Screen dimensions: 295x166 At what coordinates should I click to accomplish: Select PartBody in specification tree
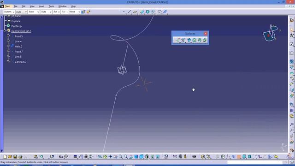(17, 26)
